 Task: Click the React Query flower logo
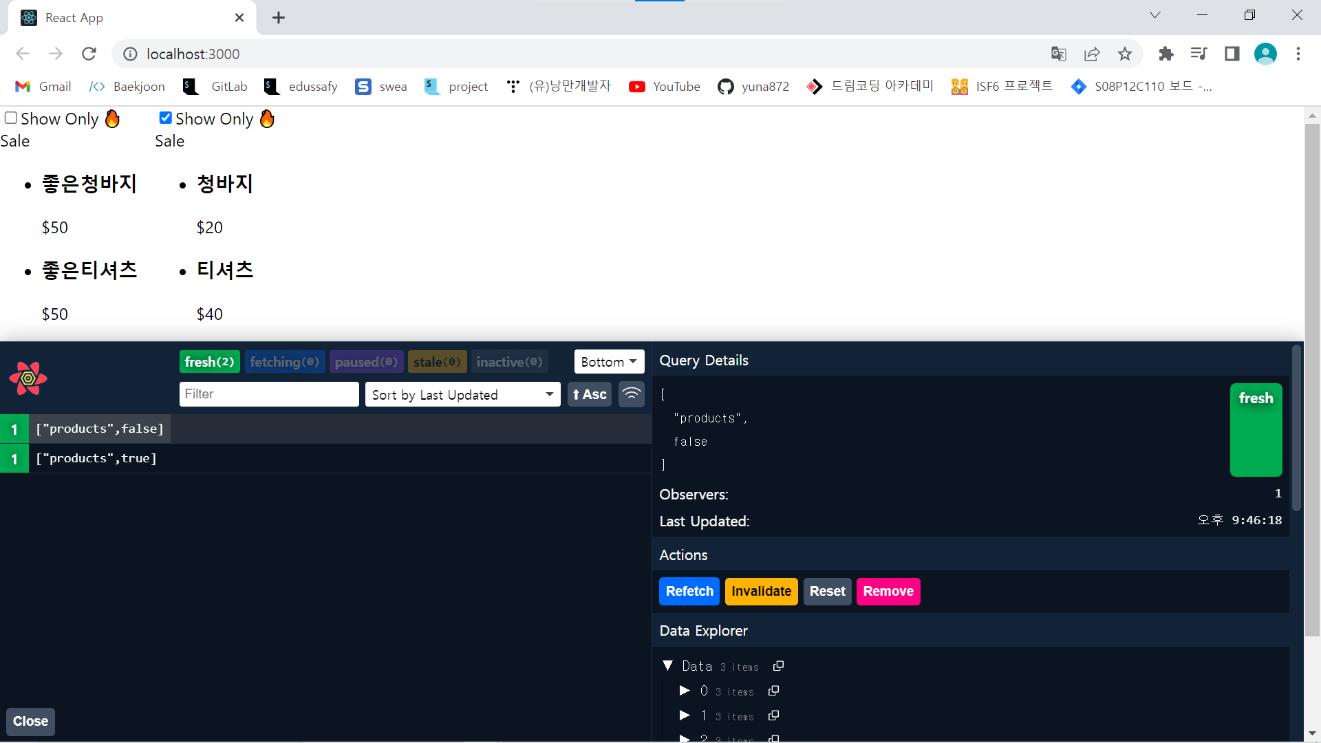point(28,378)
